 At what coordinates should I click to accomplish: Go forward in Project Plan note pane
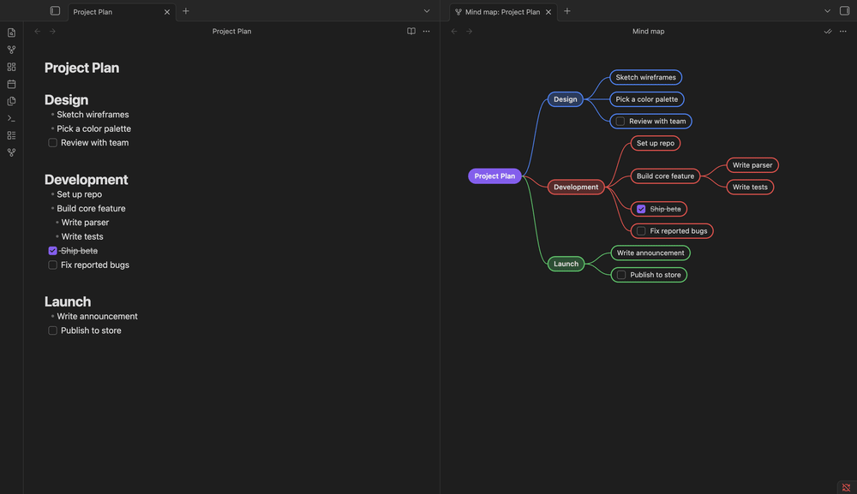point(52,31)
